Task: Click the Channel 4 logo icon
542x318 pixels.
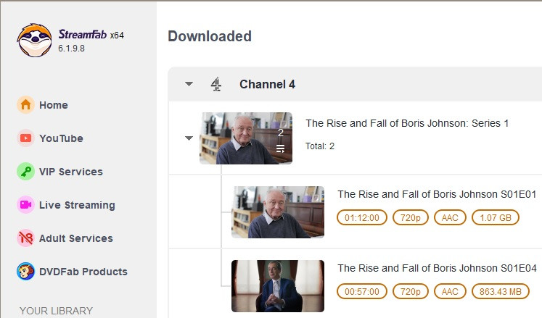Action: (x=216, y=84)
